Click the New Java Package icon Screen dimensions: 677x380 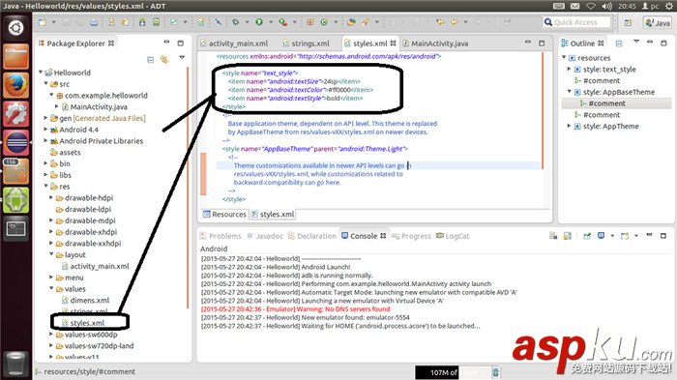coord(309,22)
